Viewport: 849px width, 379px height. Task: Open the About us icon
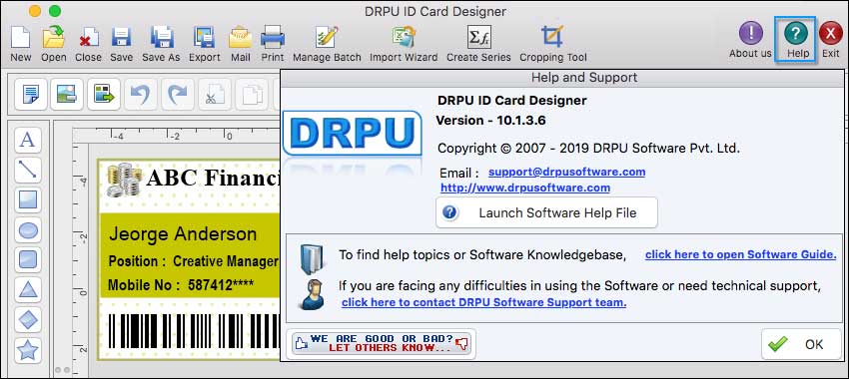(750, 34)
